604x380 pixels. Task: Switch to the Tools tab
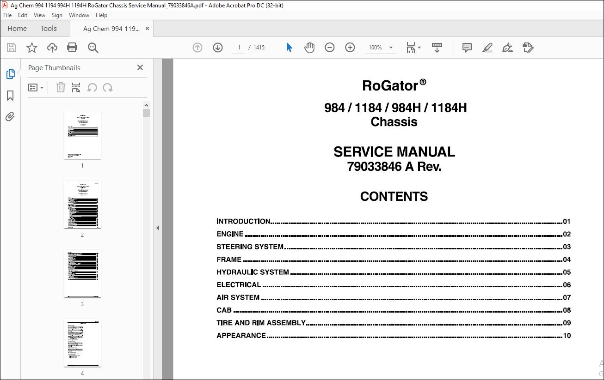point(49,28)
